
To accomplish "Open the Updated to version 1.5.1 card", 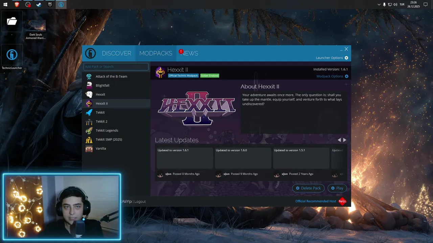I will pyautogui.click(x=301, y=158).
